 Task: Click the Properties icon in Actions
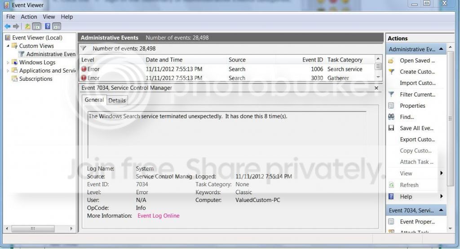(x=391, y=105)
